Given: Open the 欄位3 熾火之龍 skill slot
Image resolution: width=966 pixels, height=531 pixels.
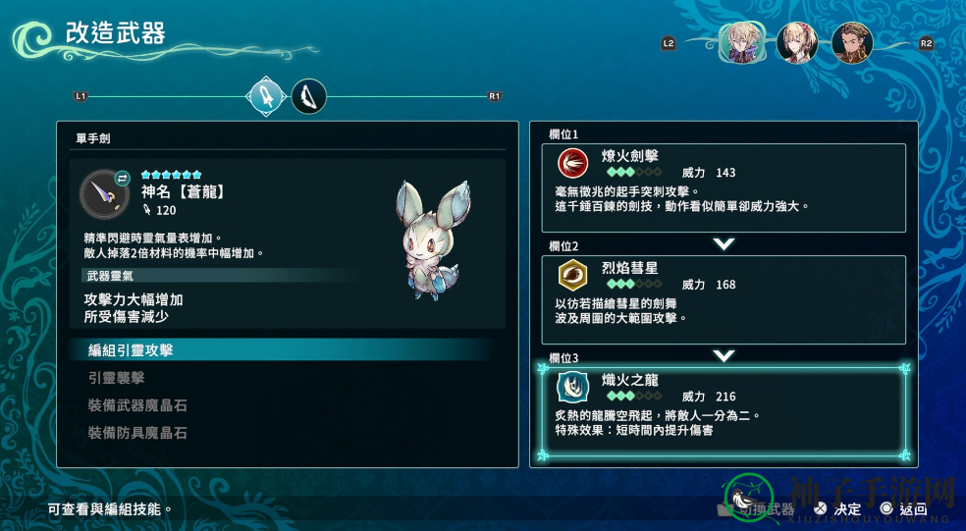Looking at the screenshot, I should 724,411.
